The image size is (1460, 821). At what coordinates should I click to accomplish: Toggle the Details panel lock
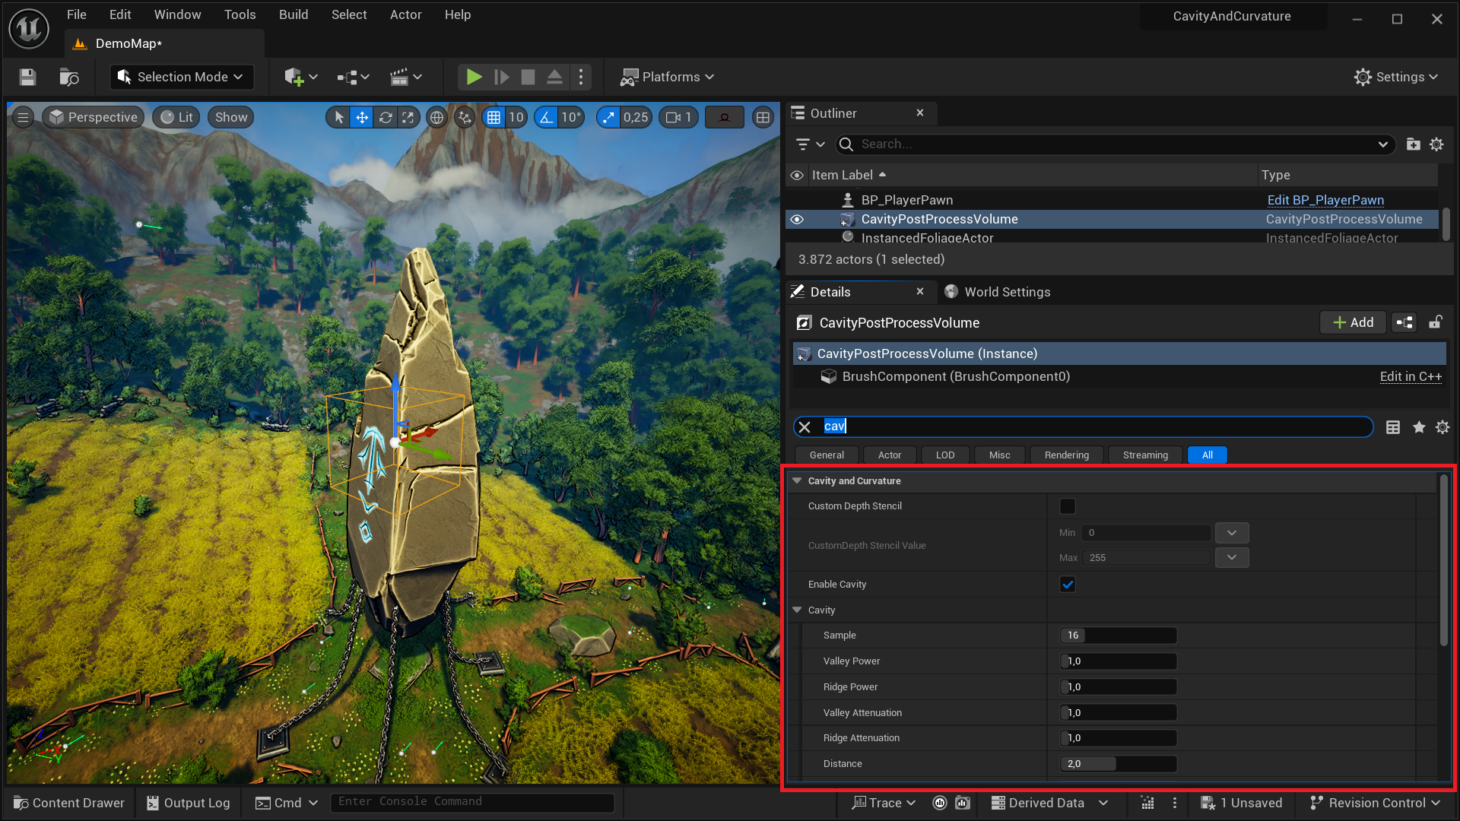(1435, 322)
